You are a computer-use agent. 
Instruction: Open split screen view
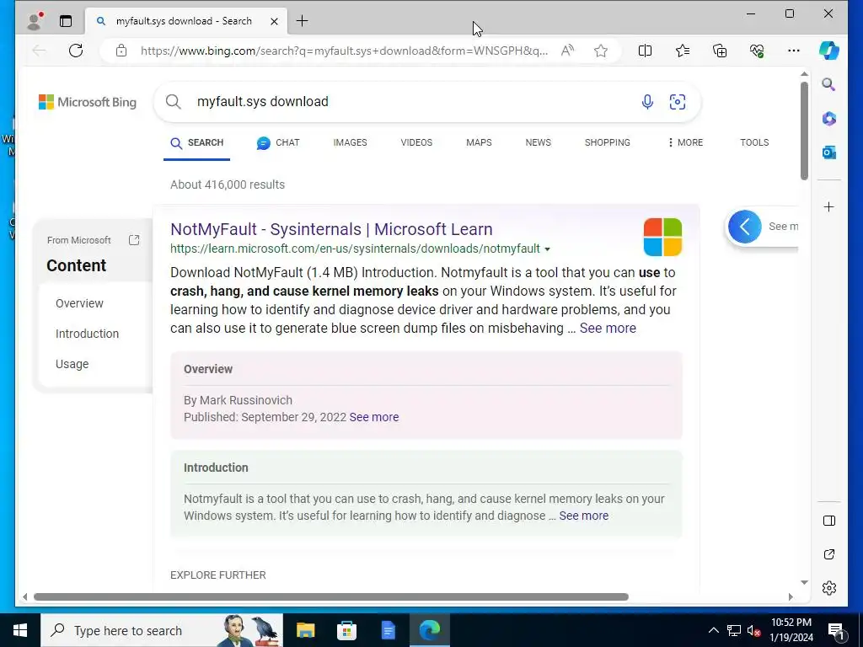pyautogui.click(x=645, y=51)
